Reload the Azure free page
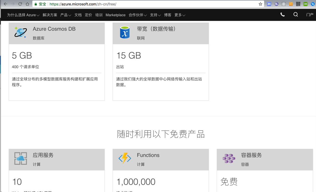316x192 pixels. pos(20,4)
